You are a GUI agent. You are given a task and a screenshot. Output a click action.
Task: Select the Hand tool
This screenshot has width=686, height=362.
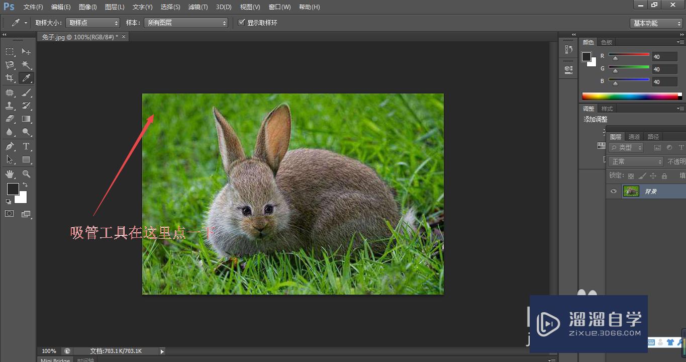point(10,174)
